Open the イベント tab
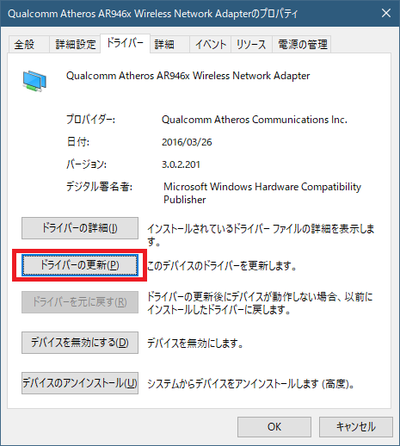The image size is (400, 446). 210,45
